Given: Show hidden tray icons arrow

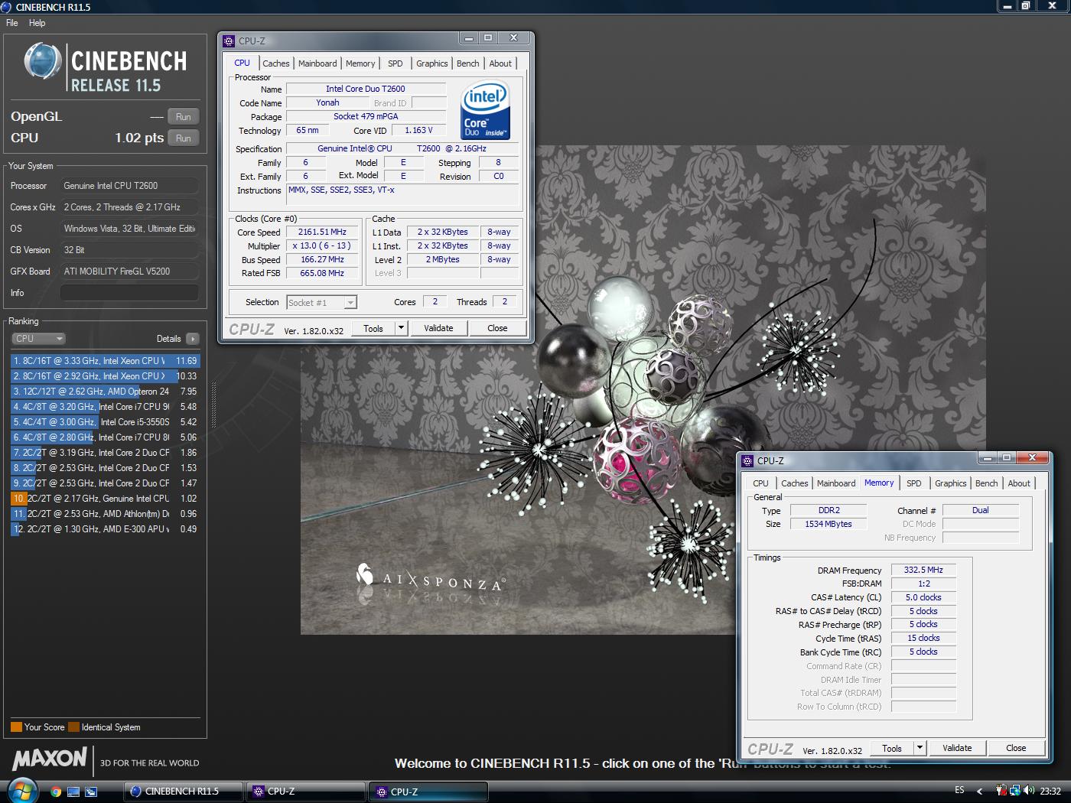Looking at the screenshot, I should tap(980, 792).
